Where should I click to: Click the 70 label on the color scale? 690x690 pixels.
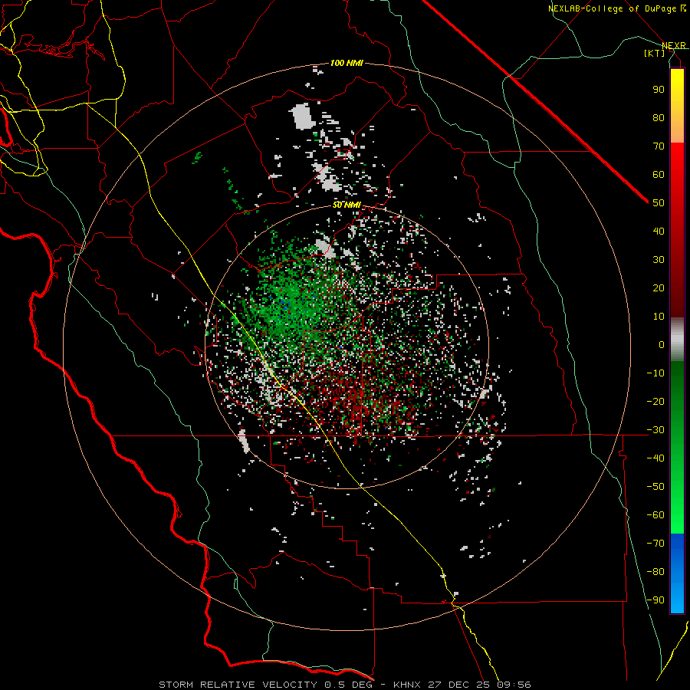pos(659,146)
